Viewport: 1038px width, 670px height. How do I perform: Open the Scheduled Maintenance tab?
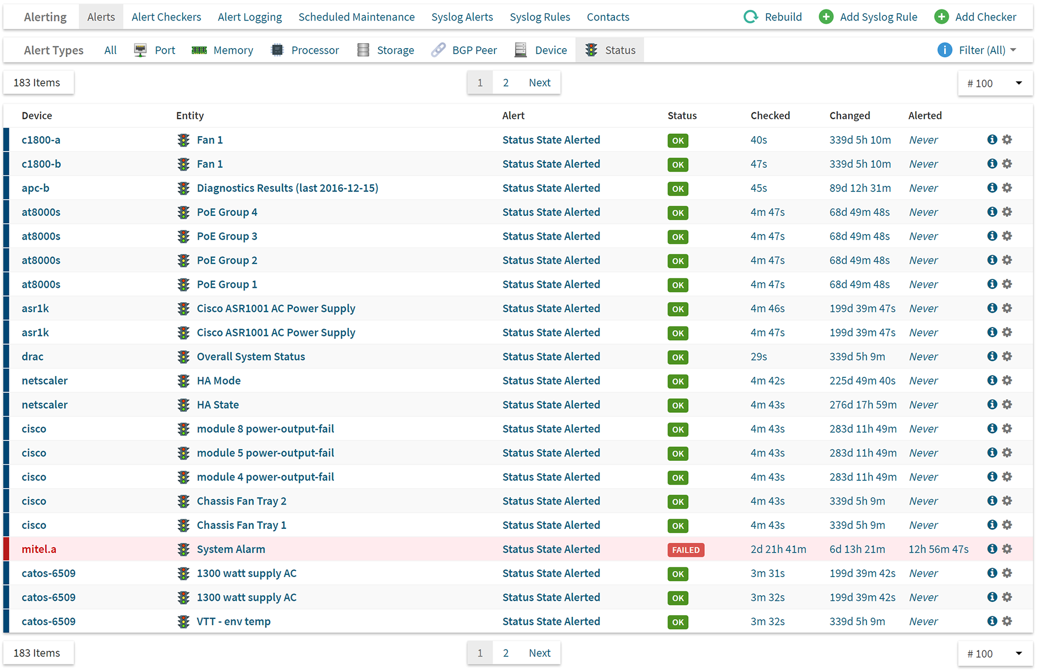[356, 17]
